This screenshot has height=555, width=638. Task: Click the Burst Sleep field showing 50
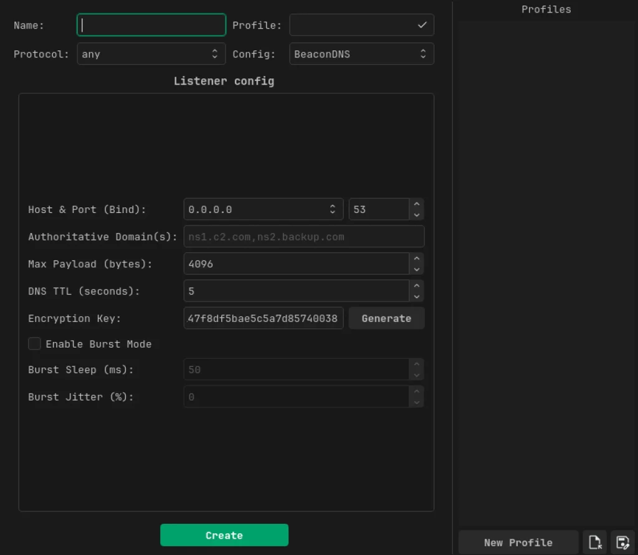296,369
